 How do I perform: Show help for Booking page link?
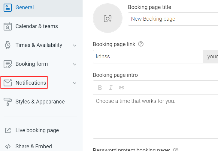point(141,44)
